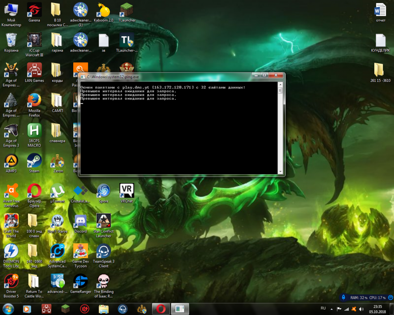394x315 pixels.
Task: Open the Mozilla Firefox shortcut
Action: point(34,101)
